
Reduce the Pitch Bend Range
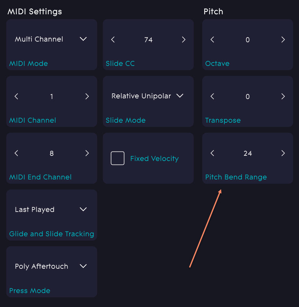point(212,153)
